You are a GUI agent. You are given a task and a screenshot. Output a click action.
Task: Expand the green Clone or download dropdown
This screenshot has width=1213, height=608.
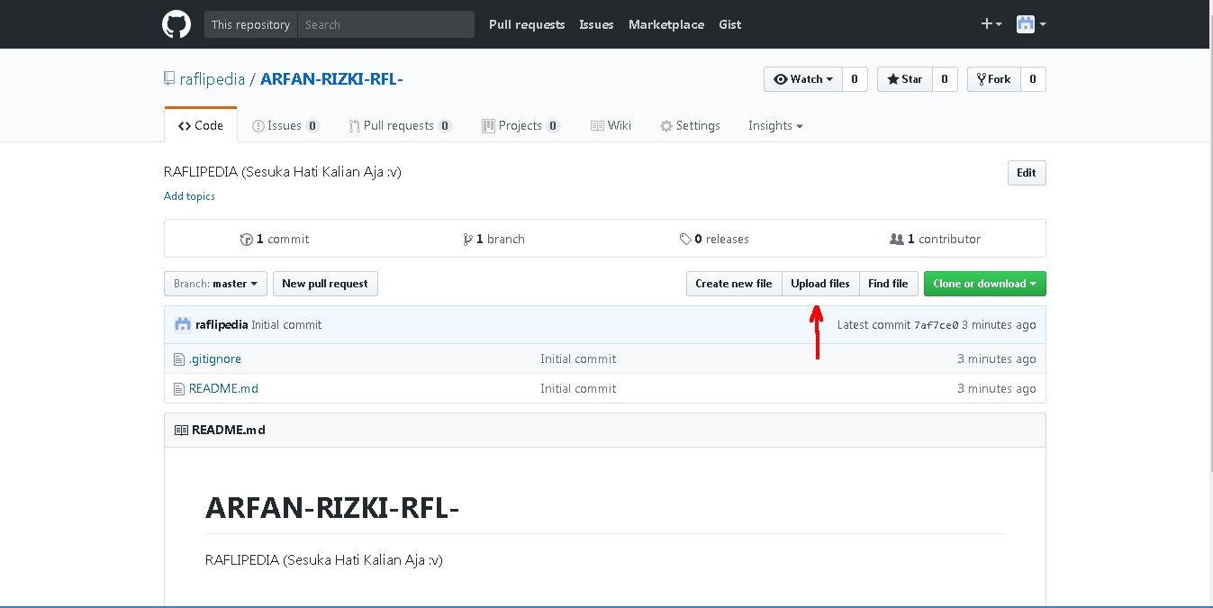[984, 283]
